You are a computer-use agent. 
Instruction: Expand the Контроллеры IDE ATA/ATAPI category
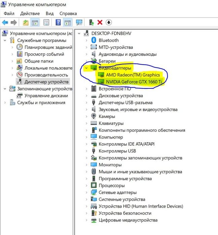pyautogui.click(x=86, y=144)
